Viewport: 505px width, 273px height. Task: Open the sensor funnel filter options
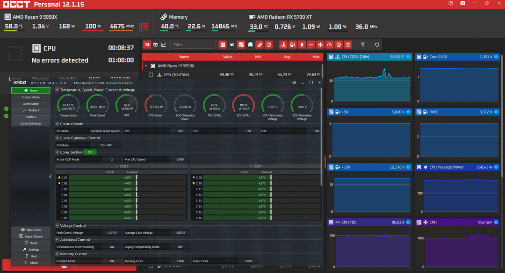click(363, 45)
